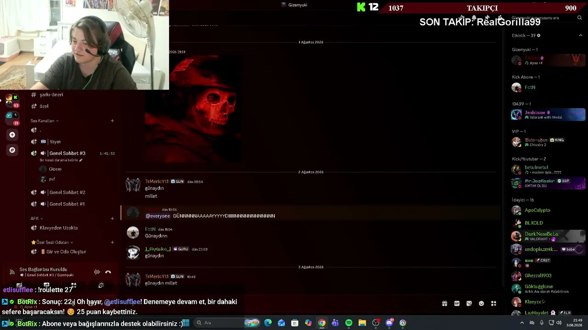588x330 pixels.
Task: Open the server folder with 31 badge
Action: (12, 118)
